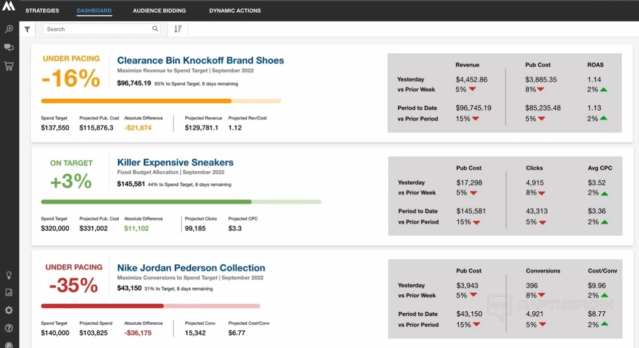The image size is (639, 348).
Task: Switch to the Strategies tab
Action: pos(42,11)
